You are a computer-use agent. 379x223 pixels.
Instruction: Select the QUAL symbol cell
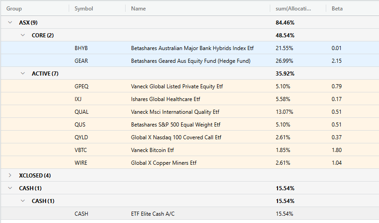(81, 112)
